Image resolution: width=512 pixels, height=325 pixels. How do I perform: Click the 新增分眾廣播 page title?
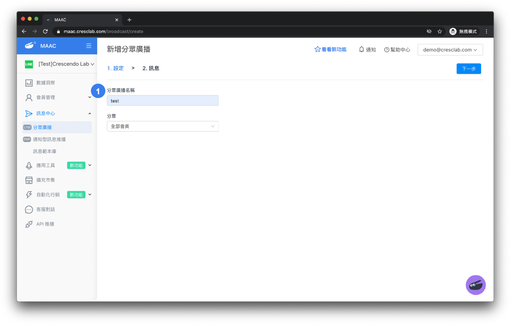(129, 49)
